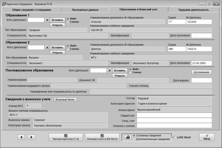Switch to Общие сведения о Сотруднике tab

click(33, 11)
